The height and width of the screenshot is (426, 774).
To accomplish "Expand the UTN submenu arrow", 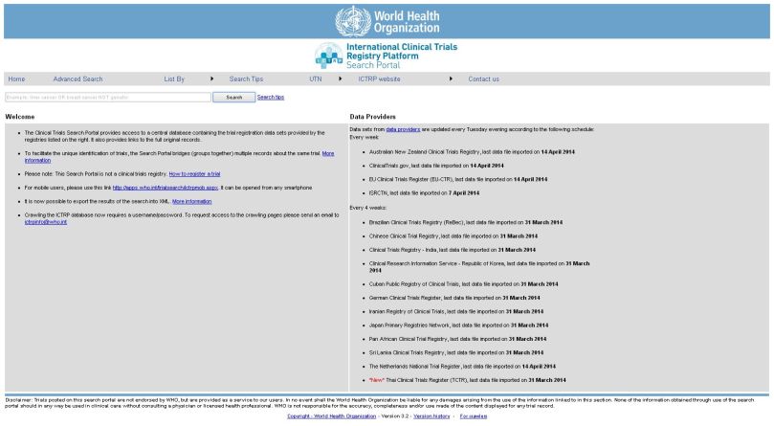I will (340, 78).
